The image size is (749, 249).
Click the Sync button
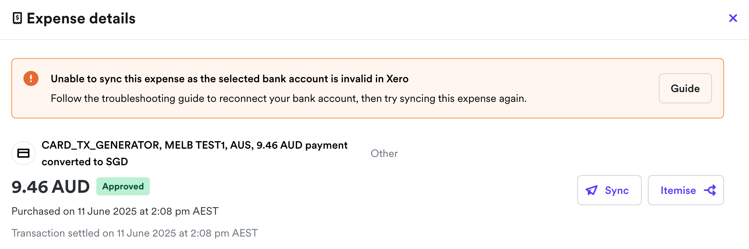(x=609, y=190)
